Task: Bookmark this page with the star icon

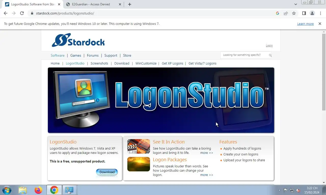Action: 294,13
